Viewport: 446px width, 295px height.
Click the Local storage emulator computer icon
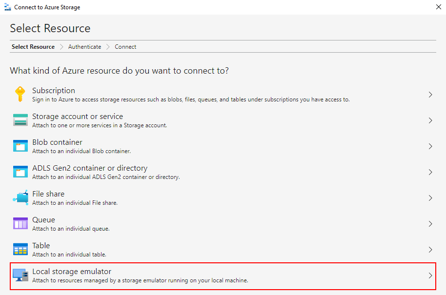coord(20,275)
